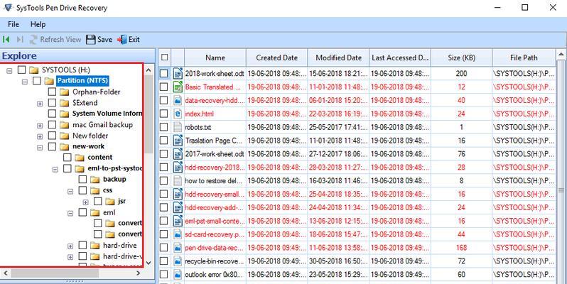Click the recycle-bin-recove image icon

pyautogui.click(x=178, y=261)
